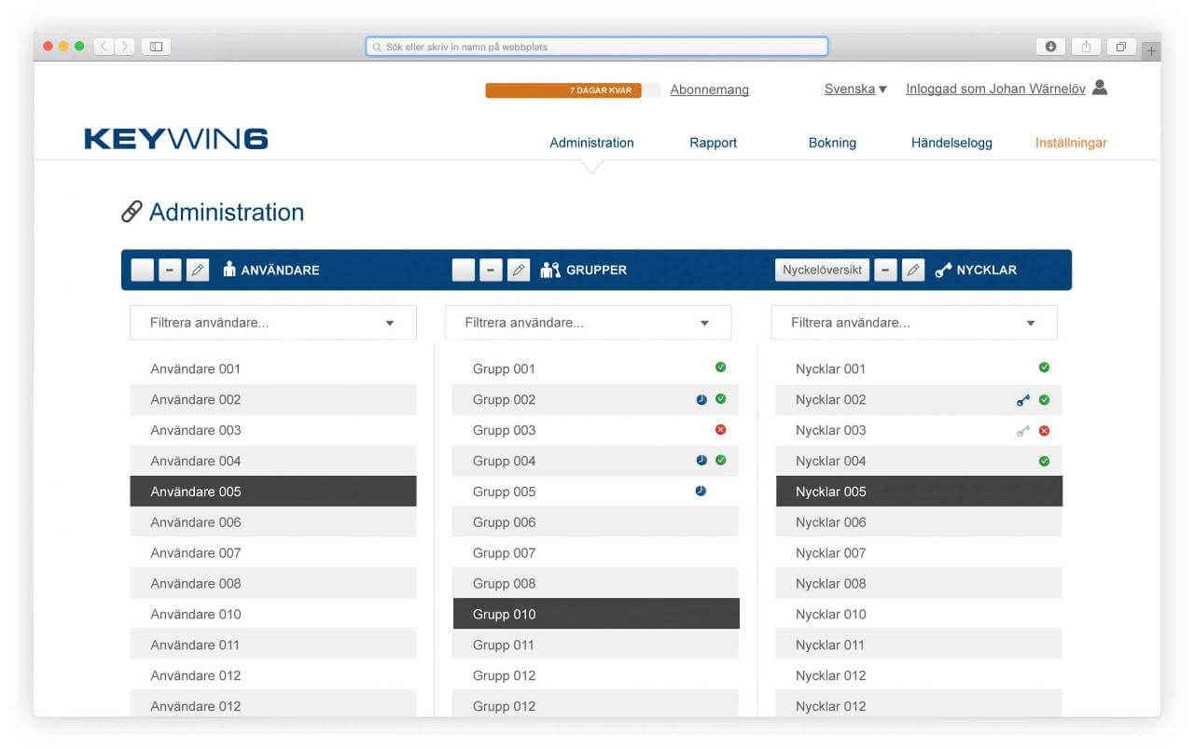Select Användare 001 in the list
This screenshot has width=1194, height=749.
pos(273,368)
